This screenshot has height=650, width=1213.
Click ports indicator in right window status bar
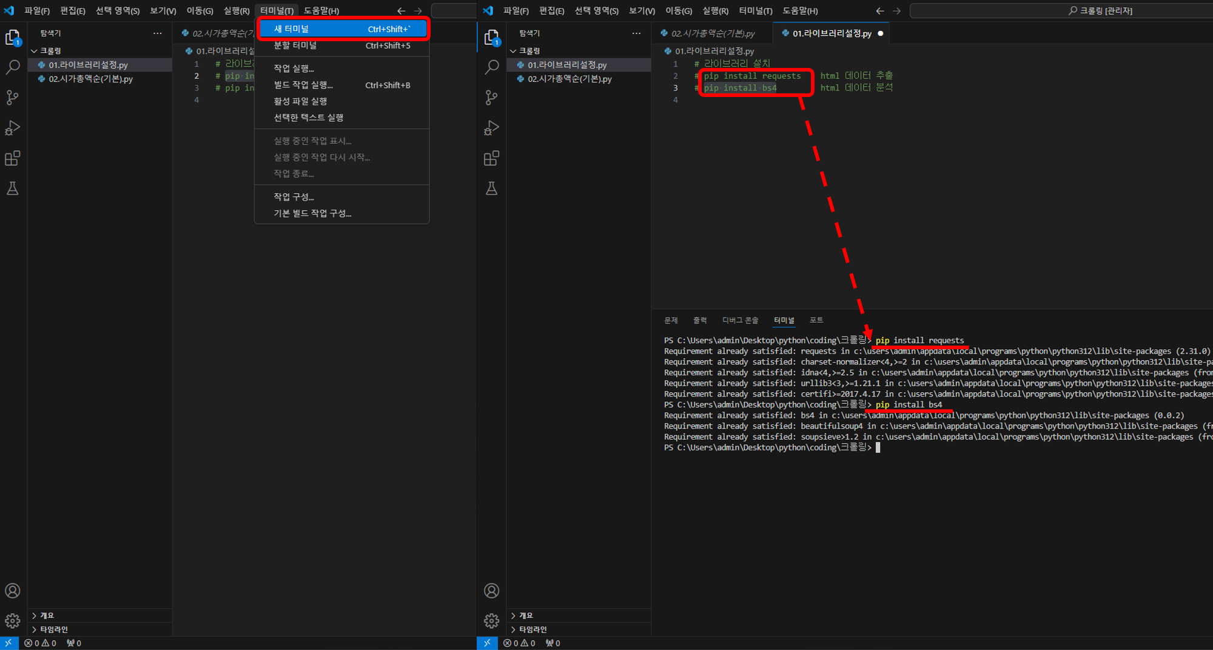coord(553,643)
